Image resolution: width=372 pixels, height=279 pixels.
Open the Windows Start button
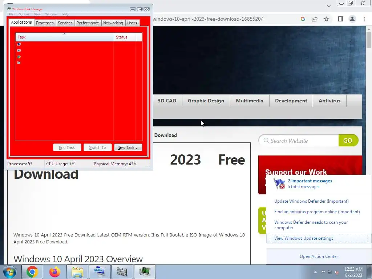(x=10, y=272)
